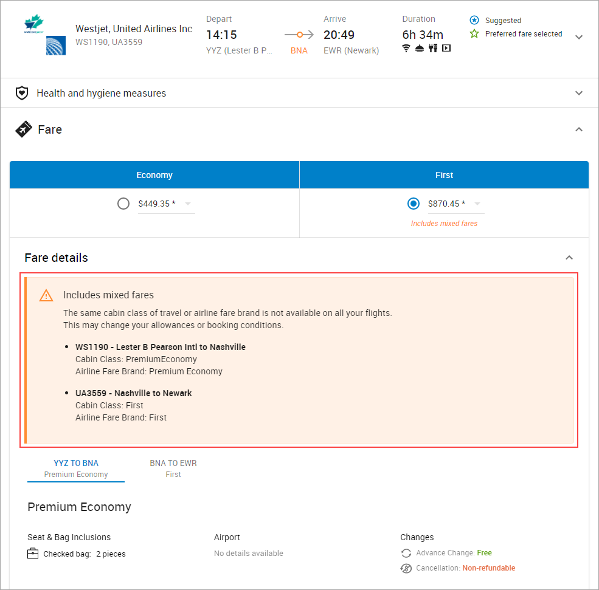
Task: Click Airline Fare Brand: Premium Economy text
Action: 149,372
